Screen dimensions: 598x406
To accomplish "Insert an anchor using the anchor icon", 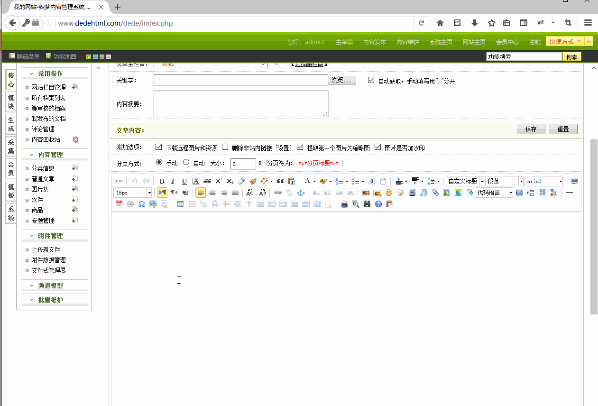I will (x=300, y=193).
